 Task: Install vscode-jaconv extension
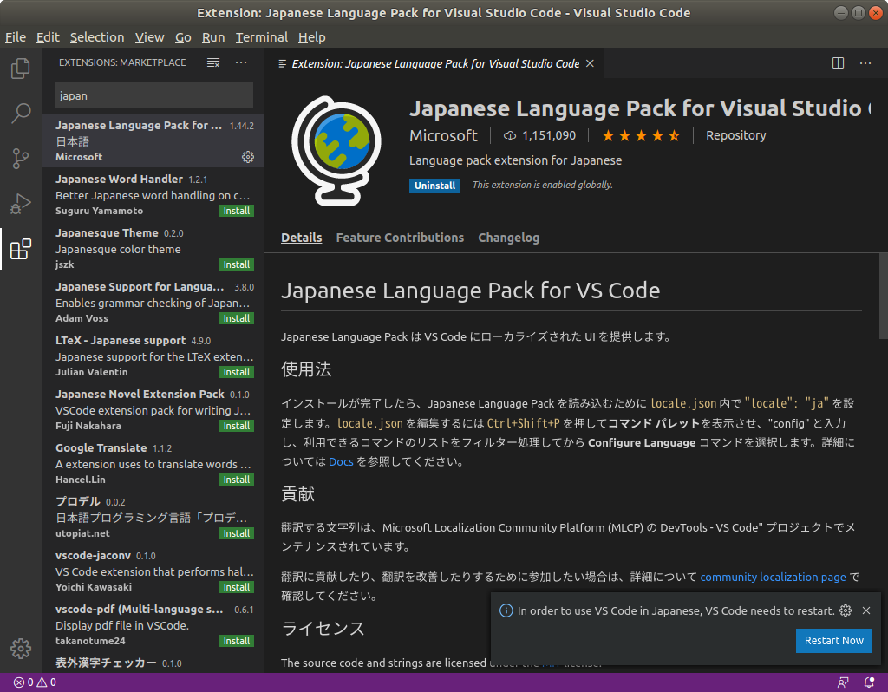[236, 587]
